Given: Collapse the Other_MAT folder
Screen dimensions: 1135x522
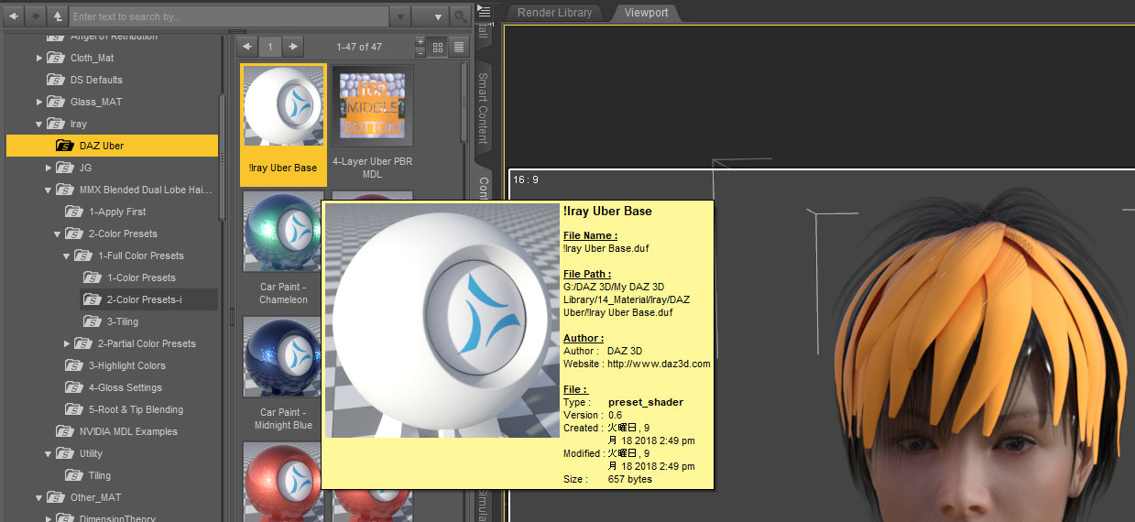Looking at the screenshot, I should [x=39, y=497].
